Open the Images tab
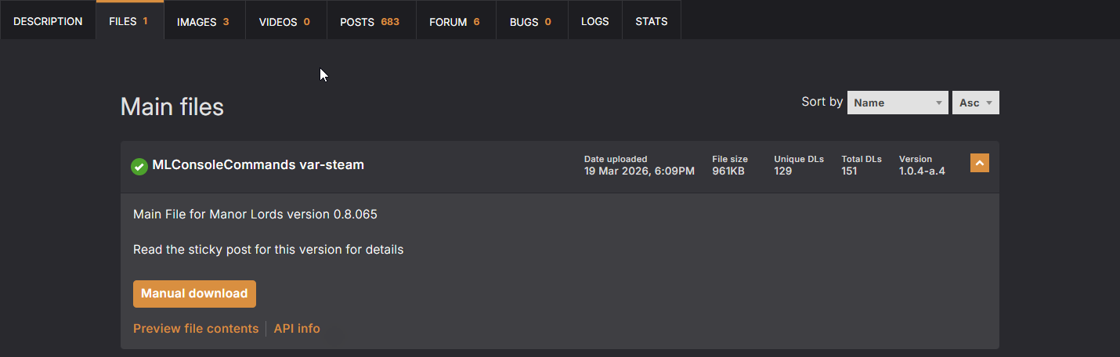 204,21
